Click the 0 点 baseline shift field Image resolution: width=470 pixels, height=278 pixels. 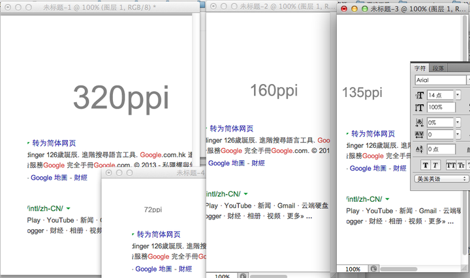[441, 149]
